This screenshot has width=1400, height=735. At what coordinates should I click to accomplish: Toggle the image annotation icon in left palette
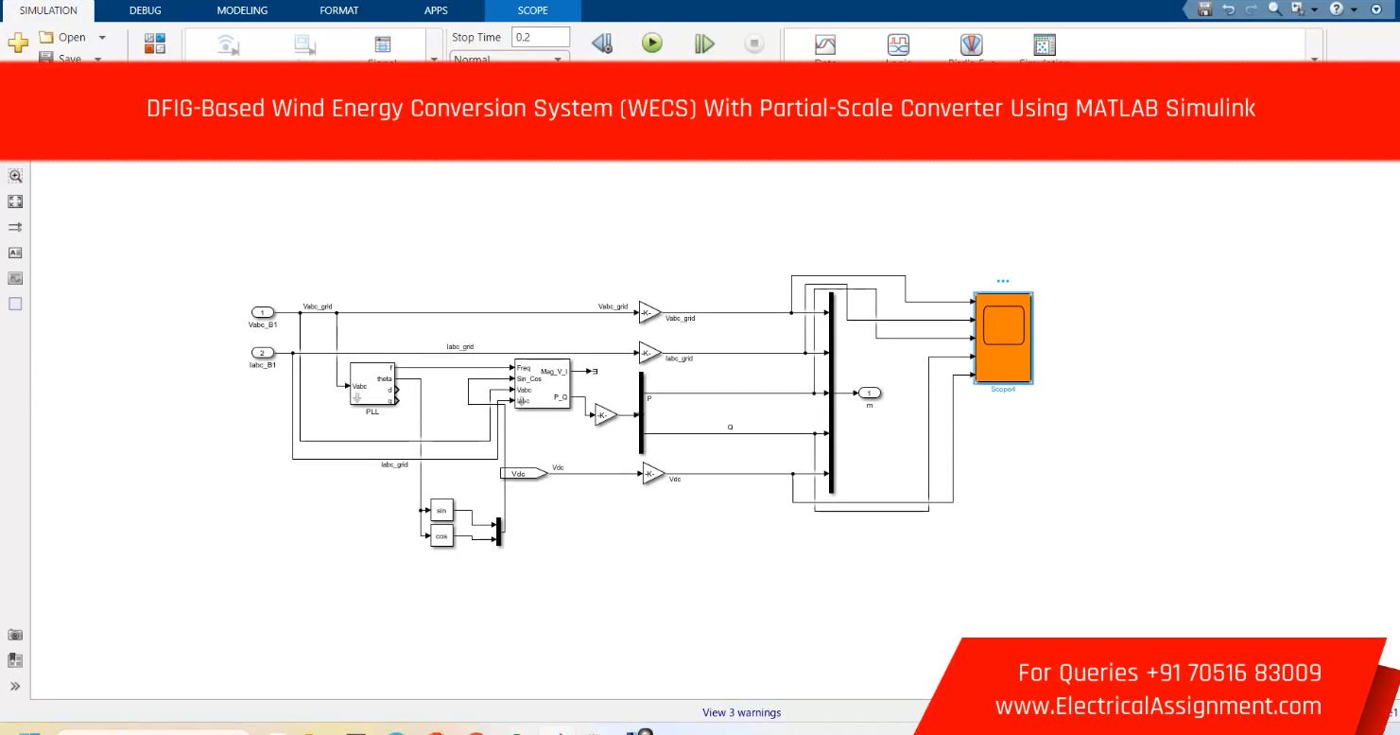15,279
